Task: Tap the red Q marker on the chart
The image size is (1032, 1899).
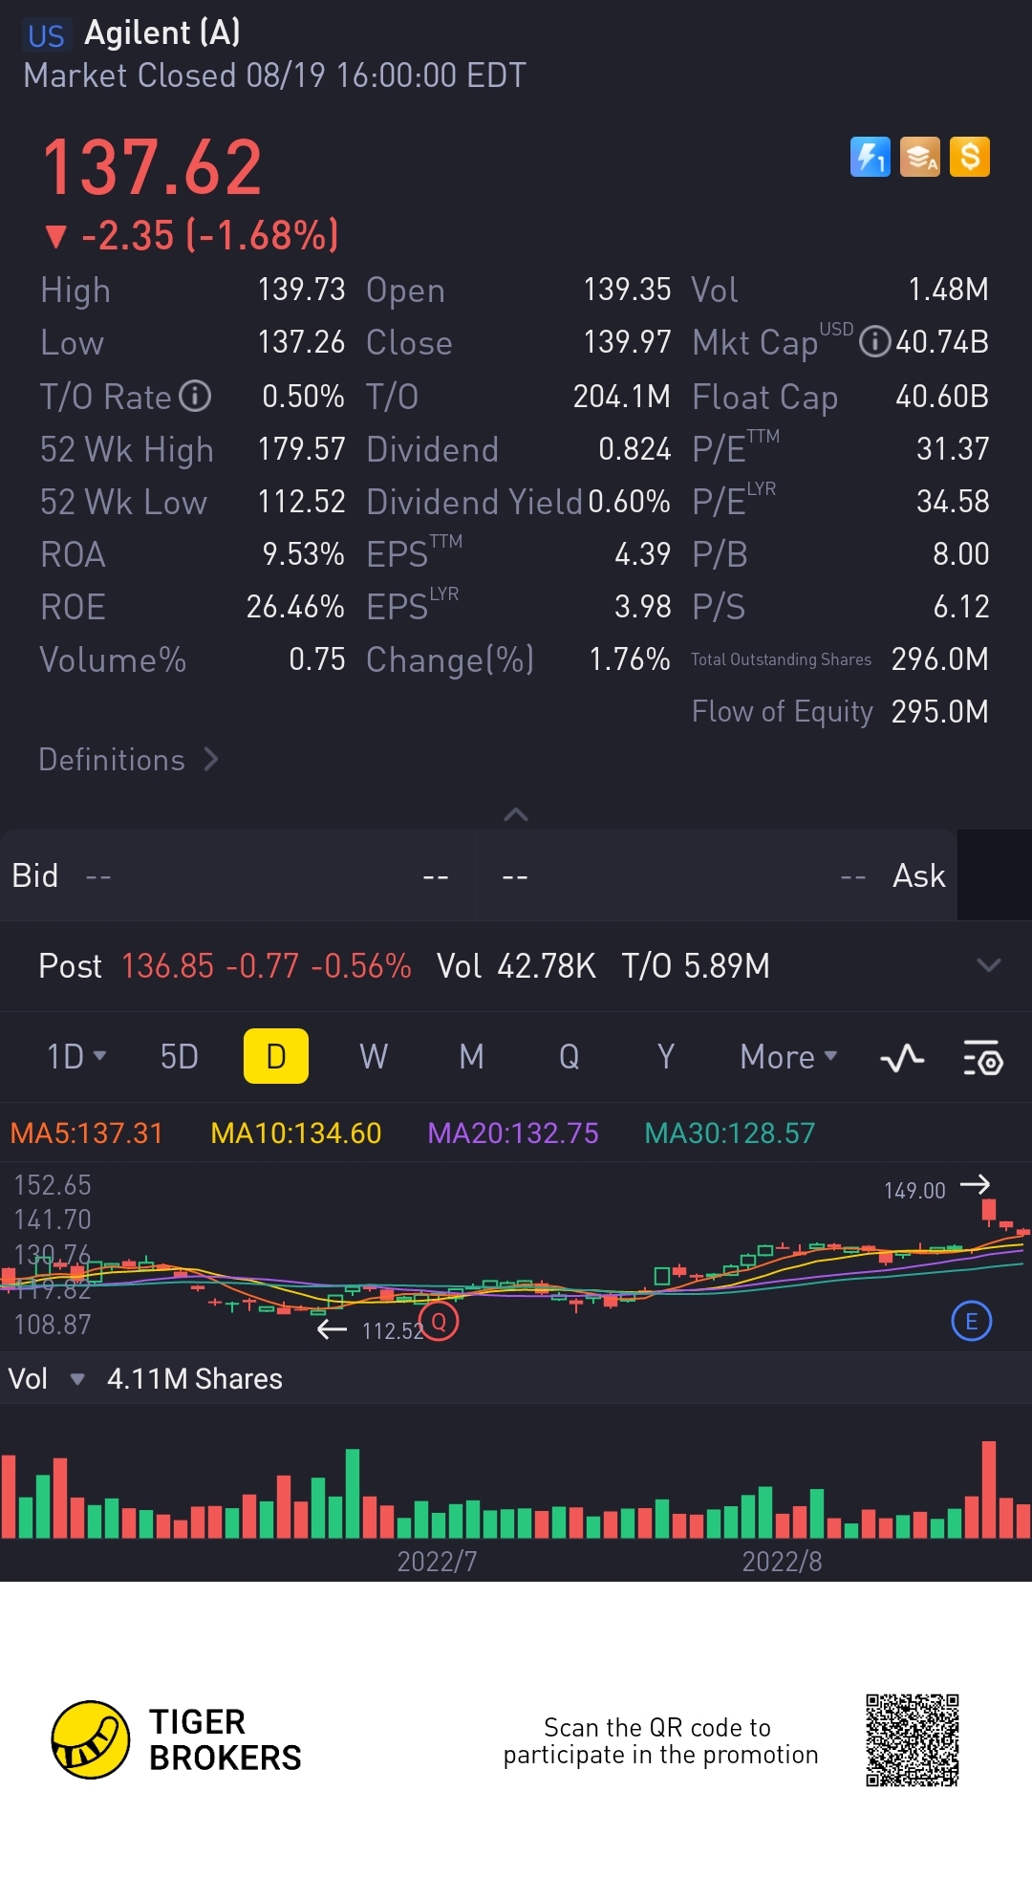Action: [440, 1322]
